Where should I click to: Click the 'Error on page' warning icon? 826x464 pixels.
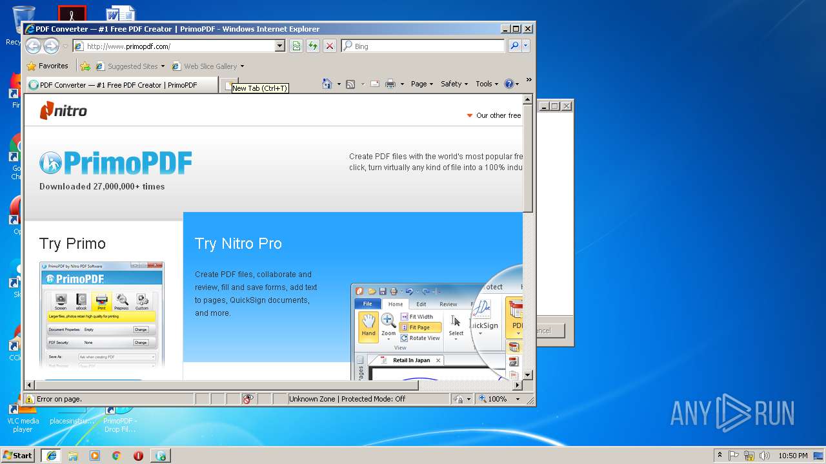point(30,399)
